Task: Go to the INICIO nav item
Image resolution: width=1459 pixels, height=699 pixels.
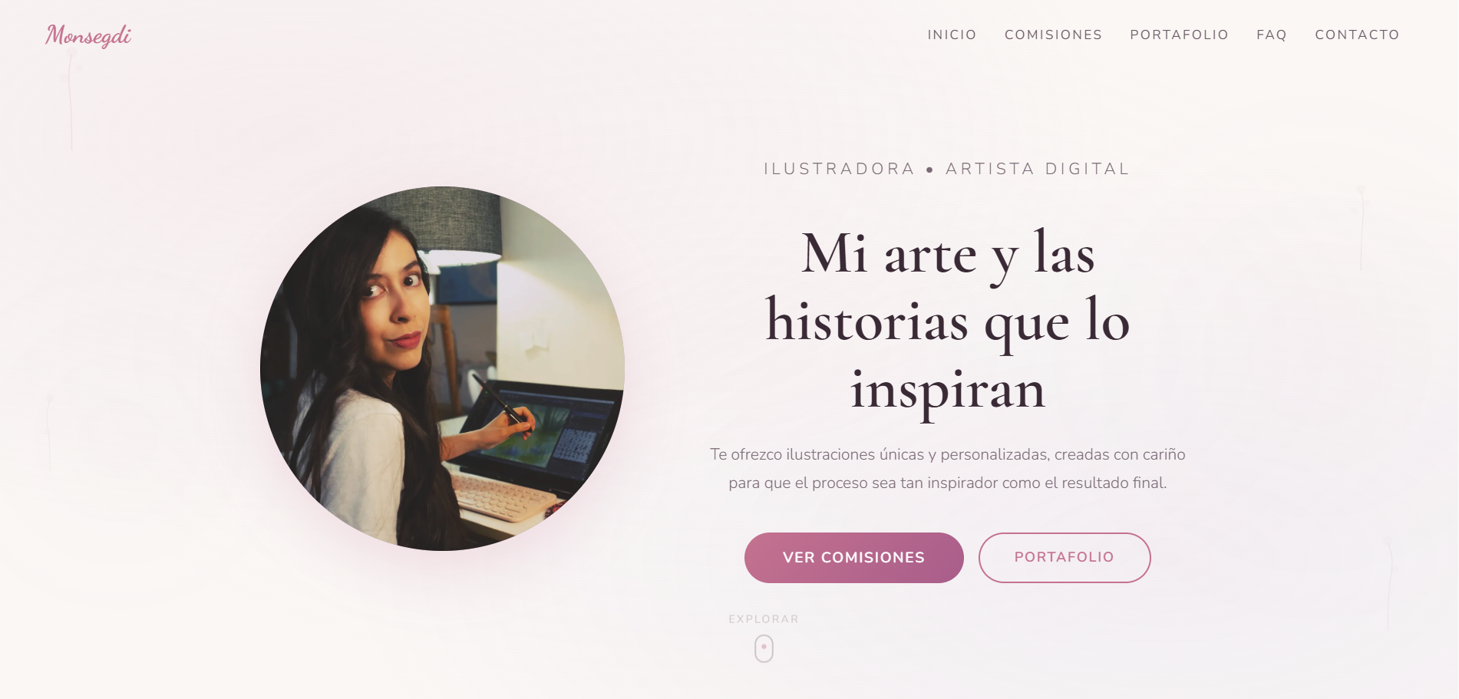Action: 952,35
